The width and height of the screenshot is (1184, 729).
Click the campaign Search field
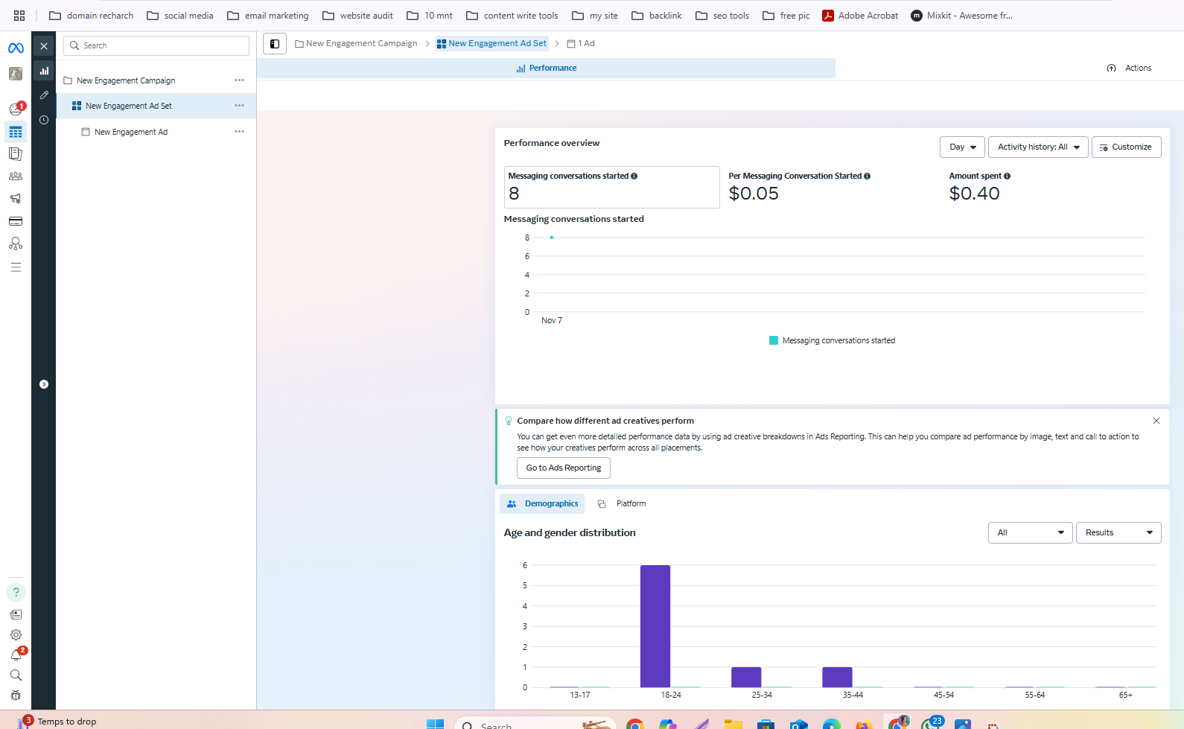pos(156,45)
